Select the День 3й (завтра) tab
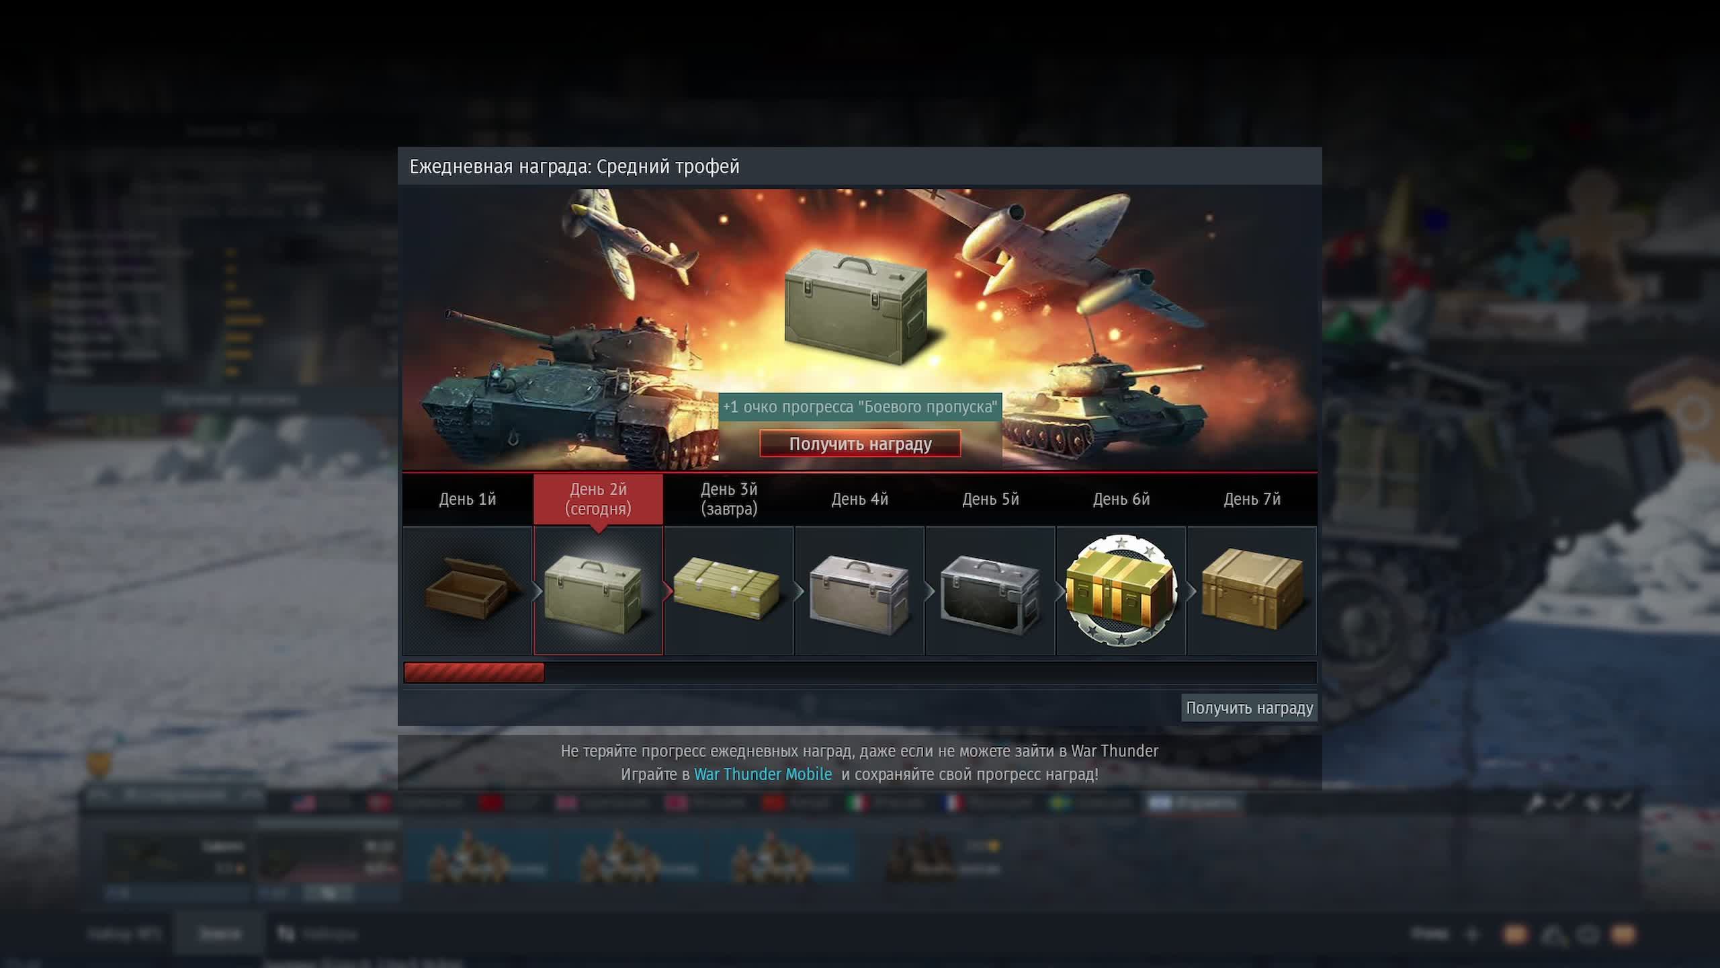The height and width of the screenshot is (968, 1720). click(729, 499)
